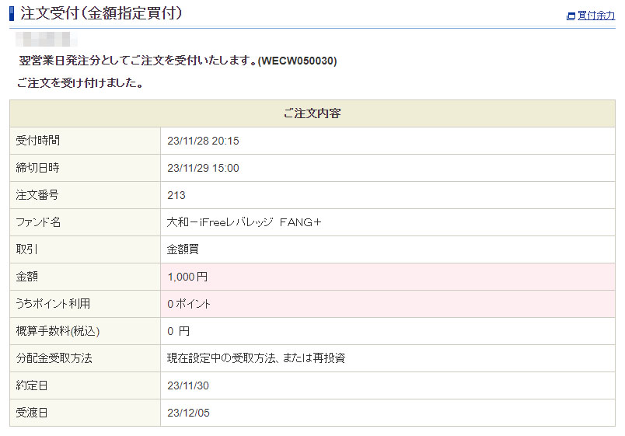Click the WECW050030 order notice message
This screenshot has width=625, height=436.
coord(178,60)
